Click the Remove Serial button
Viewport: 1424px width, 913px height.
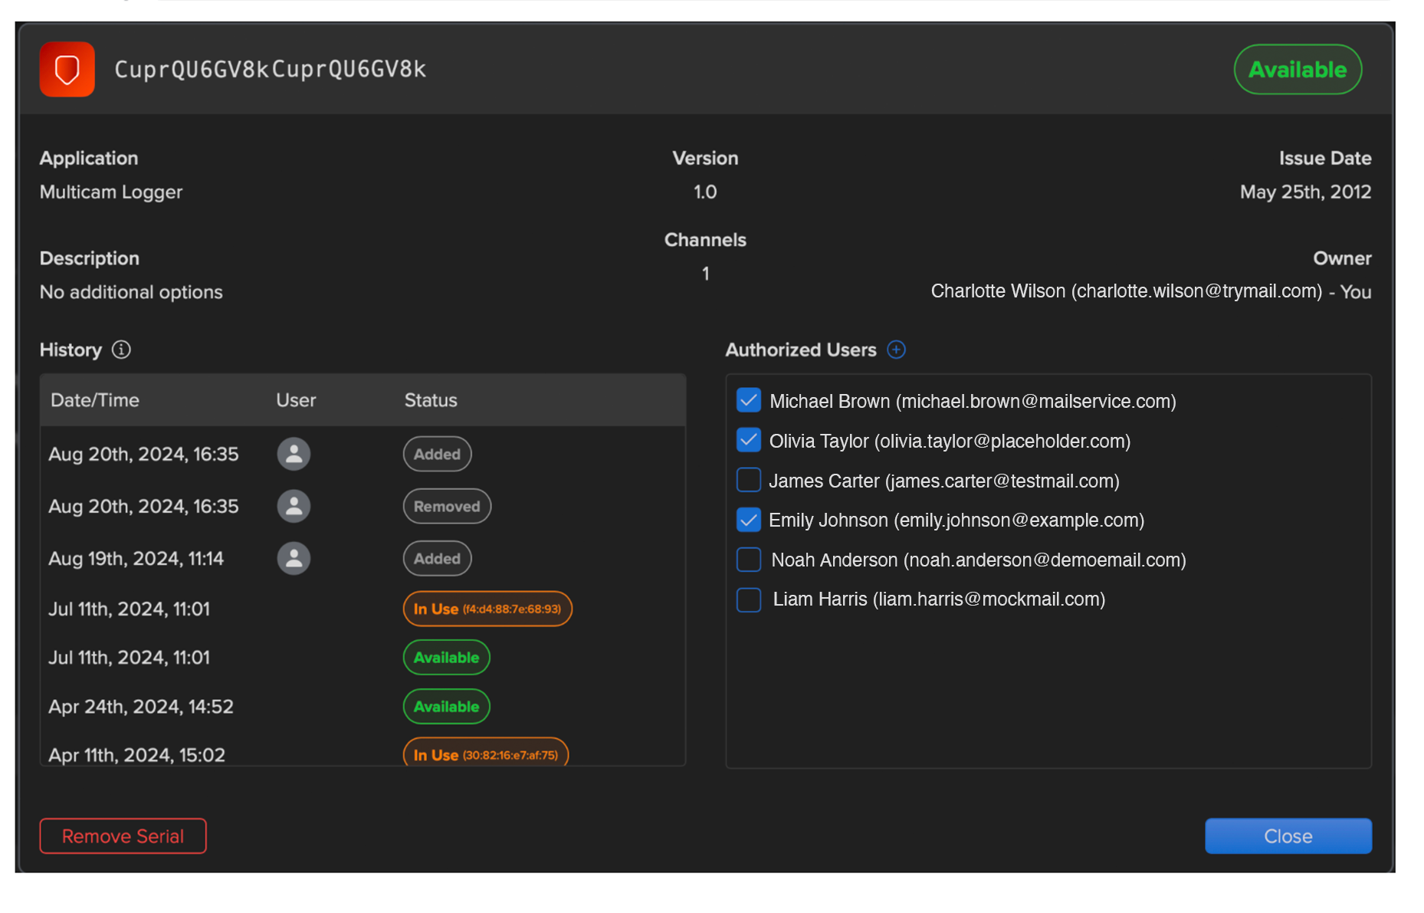(x=123, y=836)
